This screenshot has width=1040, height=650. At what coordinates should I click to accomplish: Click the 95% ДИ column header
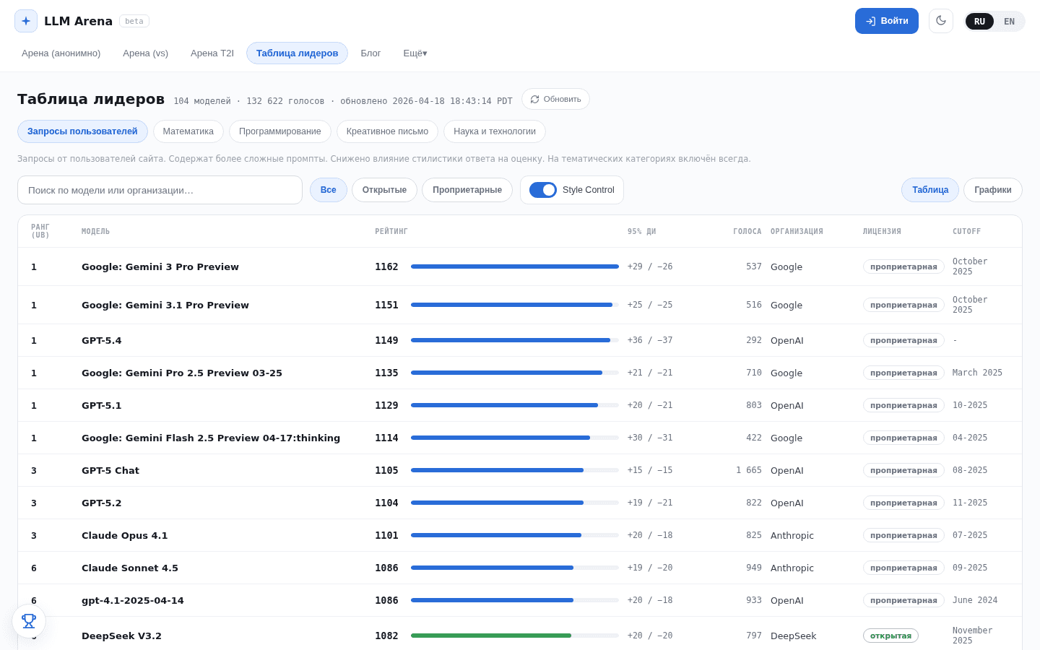coord(641,232)
